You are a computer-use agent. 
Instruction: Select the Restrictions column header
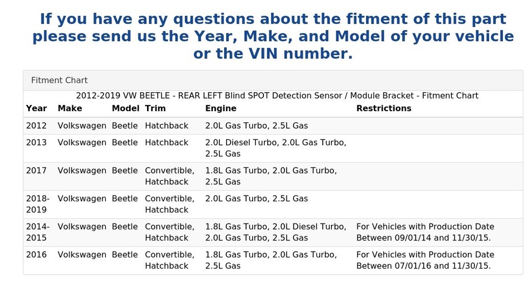click(383, 109)
